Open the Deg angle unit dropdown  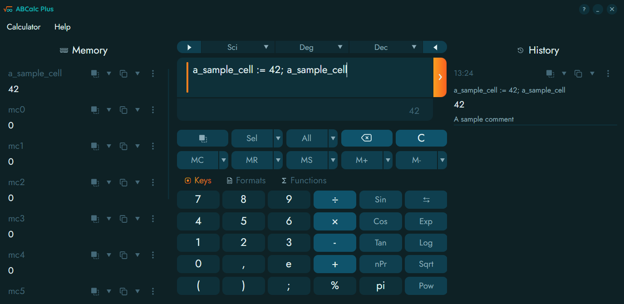click(340, 47)
